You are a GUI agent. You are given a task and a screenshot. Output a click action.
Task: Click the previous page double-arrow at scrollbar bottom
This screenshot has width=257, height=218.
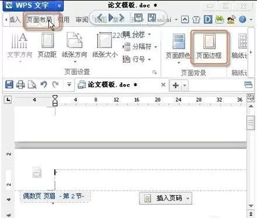tap(251, 214)
